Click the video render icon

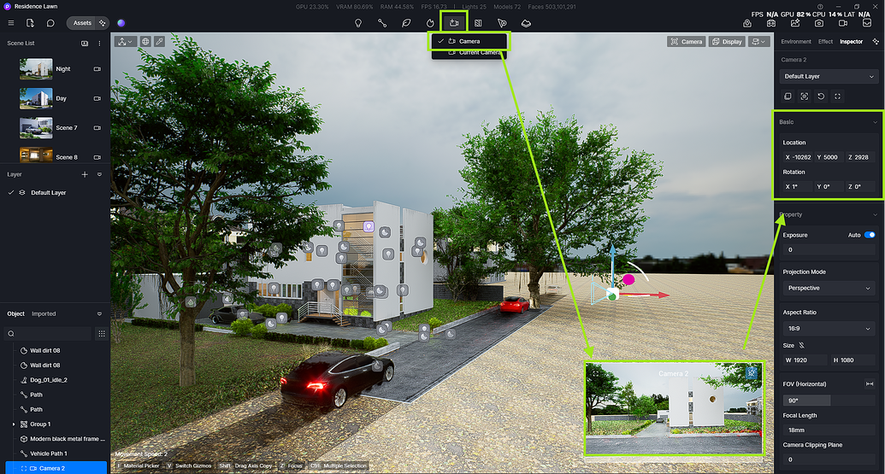tap(843, 23)
